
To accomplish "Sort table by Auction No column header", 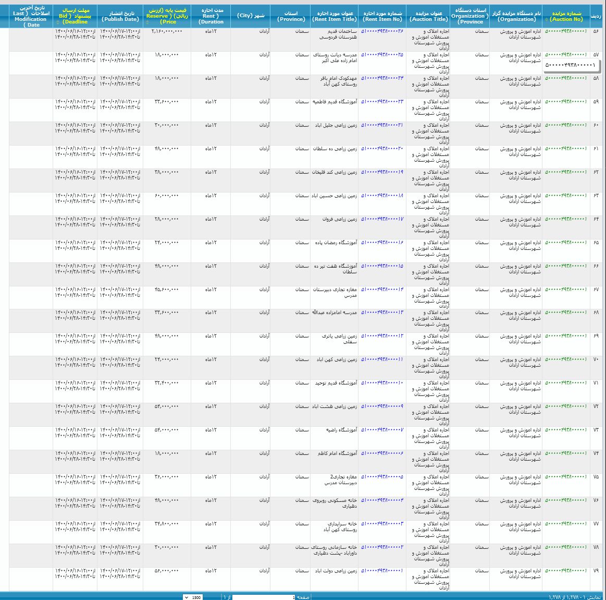I will coord(566,16).
